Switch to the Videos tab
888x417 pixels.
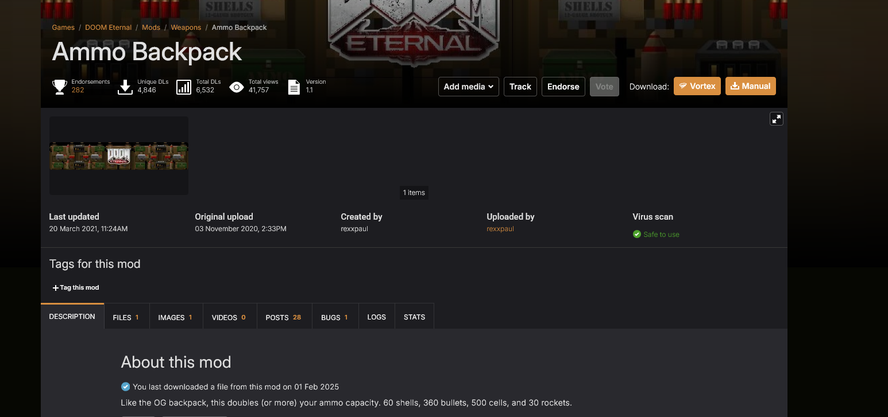tap(230, 317)
